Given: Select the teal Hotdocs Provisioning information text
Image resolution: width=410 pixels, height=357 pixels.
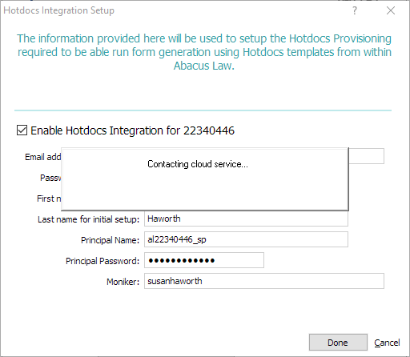Looking at the screenshot, I should [204, 52].
